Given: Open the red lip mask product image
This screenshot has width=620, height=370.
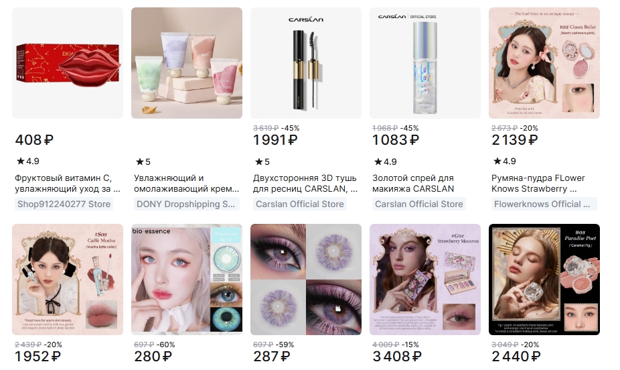Looking at the screenshot, I should 68,63.
